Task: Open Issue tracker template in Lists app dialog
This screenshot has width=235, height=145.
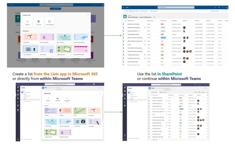Action: pos(30,38)
